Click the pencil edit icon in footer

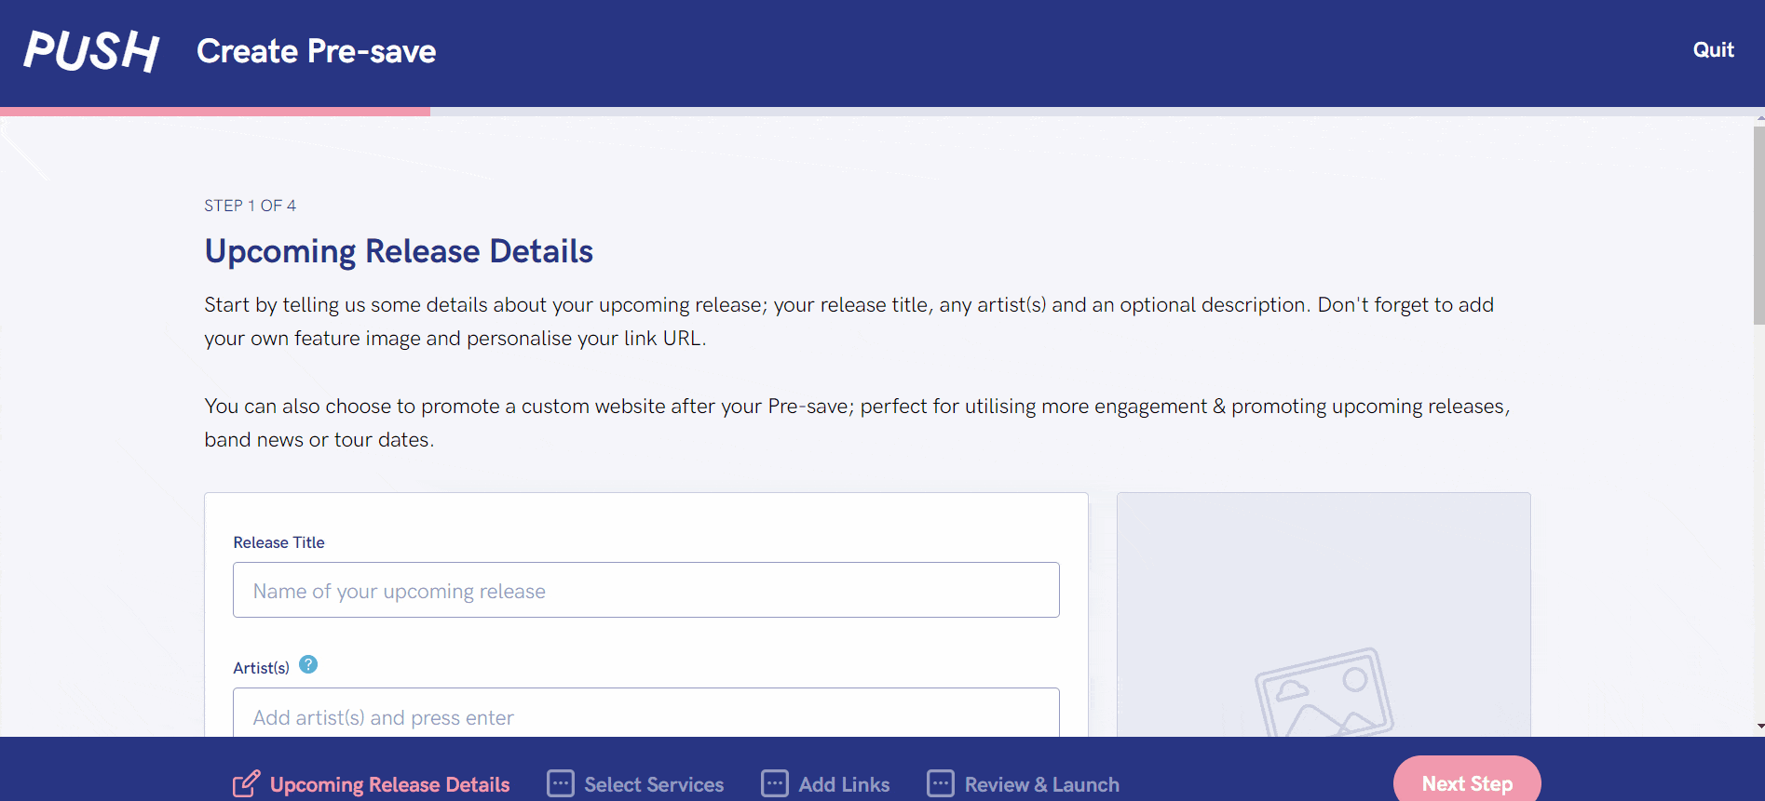click(x=246, y=783)
